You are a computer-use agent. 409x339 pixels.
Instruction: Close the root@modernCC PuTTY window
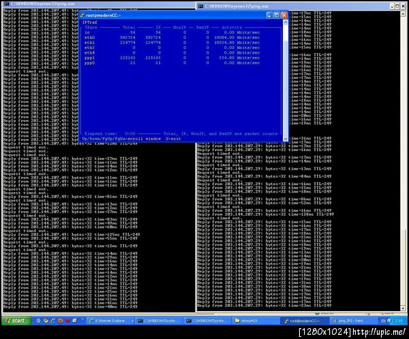point(284,15)
